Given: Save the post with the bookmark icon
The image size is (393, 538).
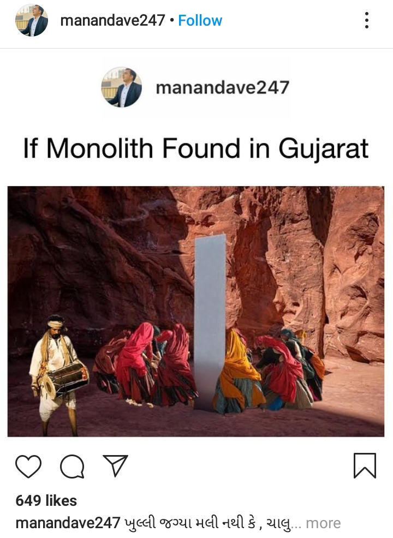Looking at the screenshot, I should tap(365, 465).
